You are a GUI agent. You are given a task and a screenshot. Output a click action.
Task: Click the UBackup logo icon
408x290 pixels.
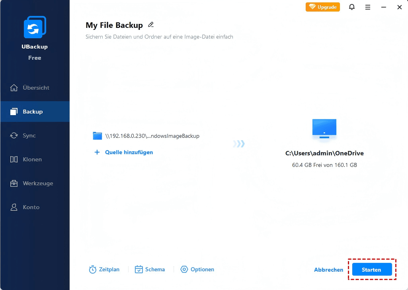(x=35, y=27)
